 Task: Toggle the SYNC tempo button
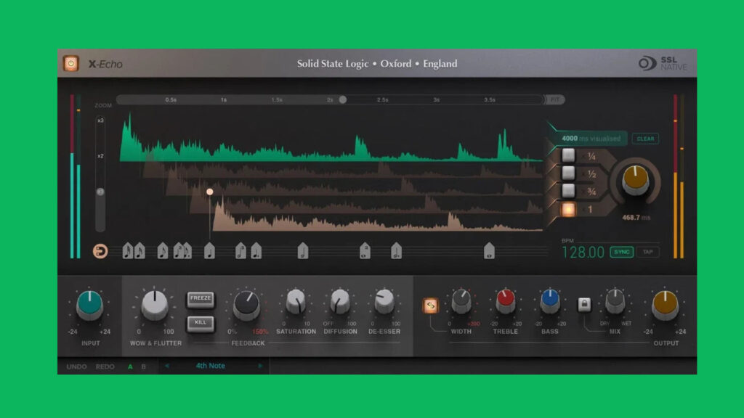(x=622, y=252)
